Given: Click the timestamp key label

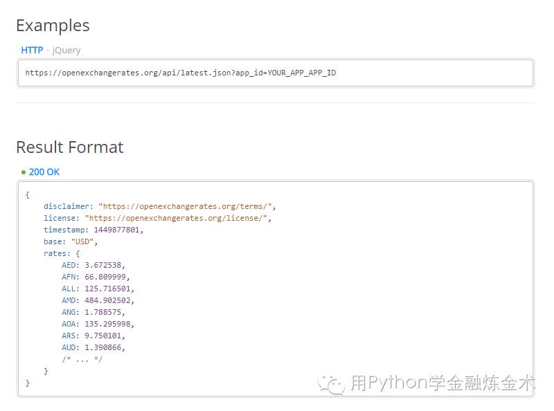Looking at the screenshot, I should (66, 230).
